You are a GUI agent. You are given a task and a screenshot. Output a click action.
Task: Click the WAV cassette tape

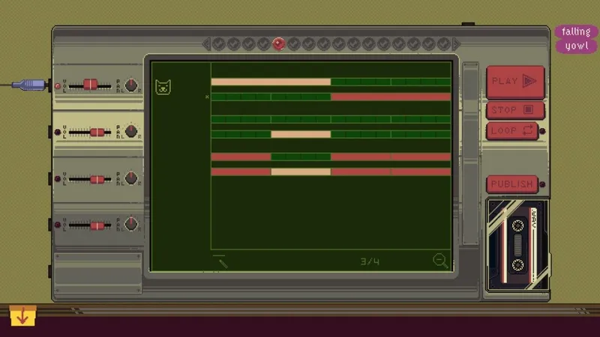coord(517,245)
